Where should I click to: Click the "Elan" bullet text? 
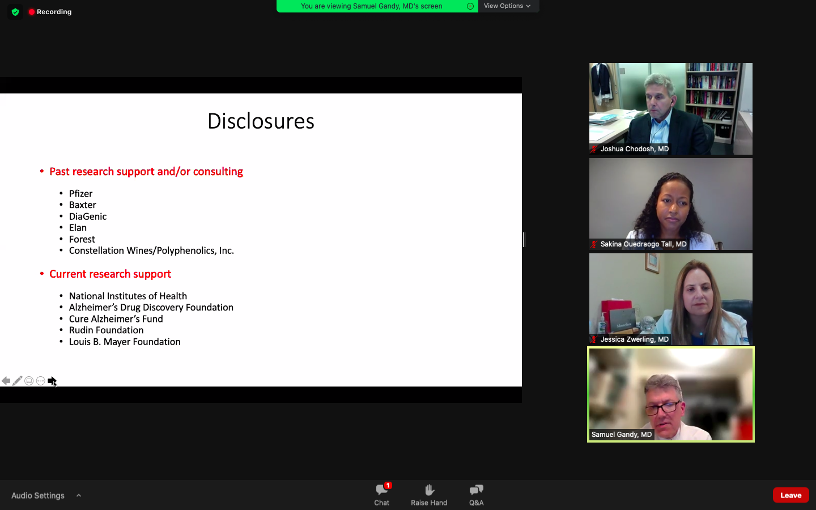click(78, 228)
